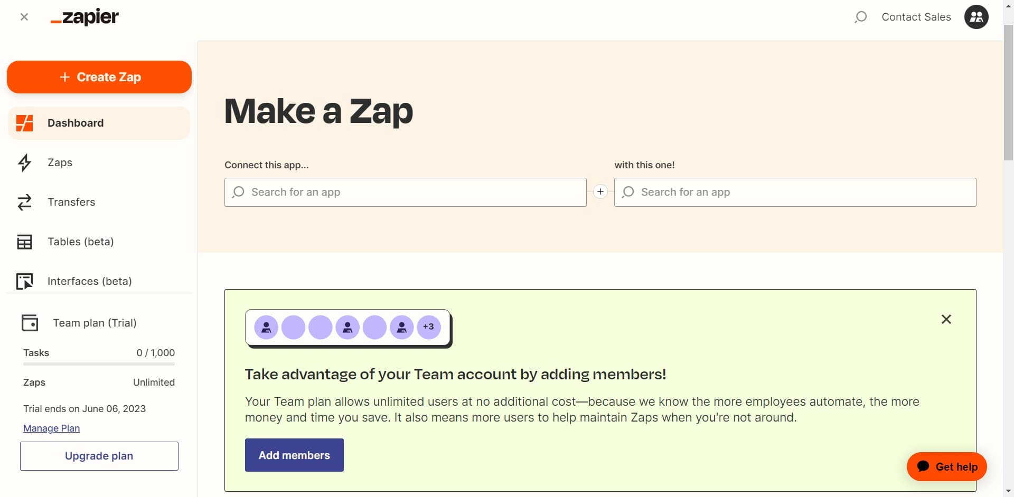Open Interfaces (beta) from the sidebar

pyautogui.click(x=24, y=281)
